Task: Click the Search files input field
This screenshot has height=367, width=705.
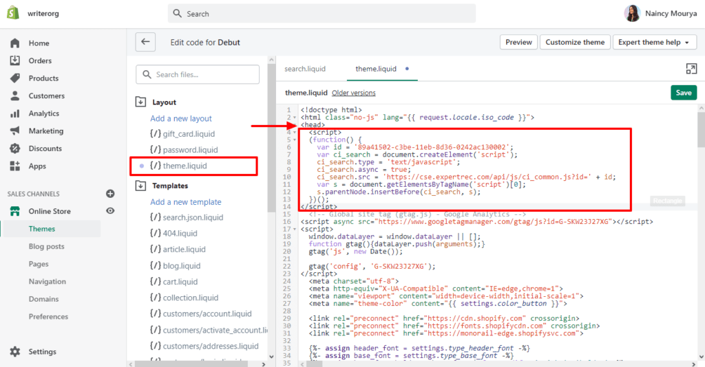Action: 198,74
